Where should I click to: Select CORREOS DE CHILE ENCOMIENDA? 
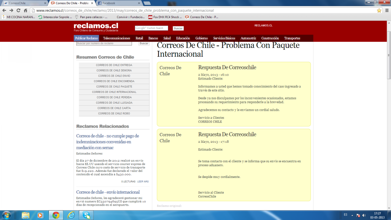(114, 81)
